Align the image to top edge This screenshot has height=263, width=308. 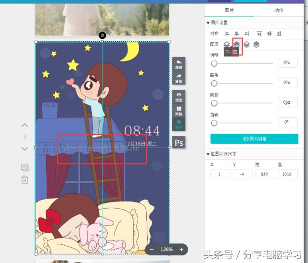point(259,34)
